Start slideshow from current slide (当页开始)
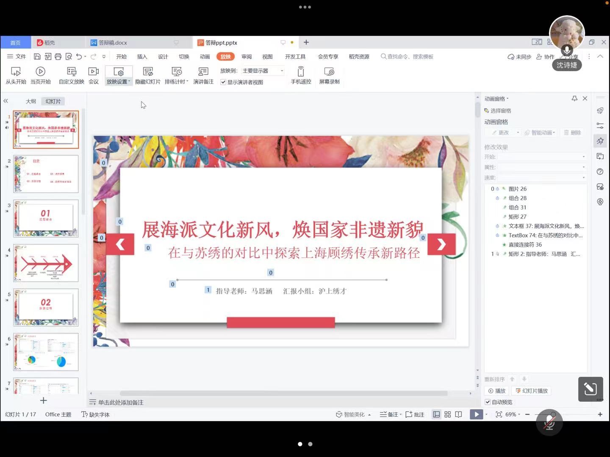The image size is (610, 457). click(40, 72)
